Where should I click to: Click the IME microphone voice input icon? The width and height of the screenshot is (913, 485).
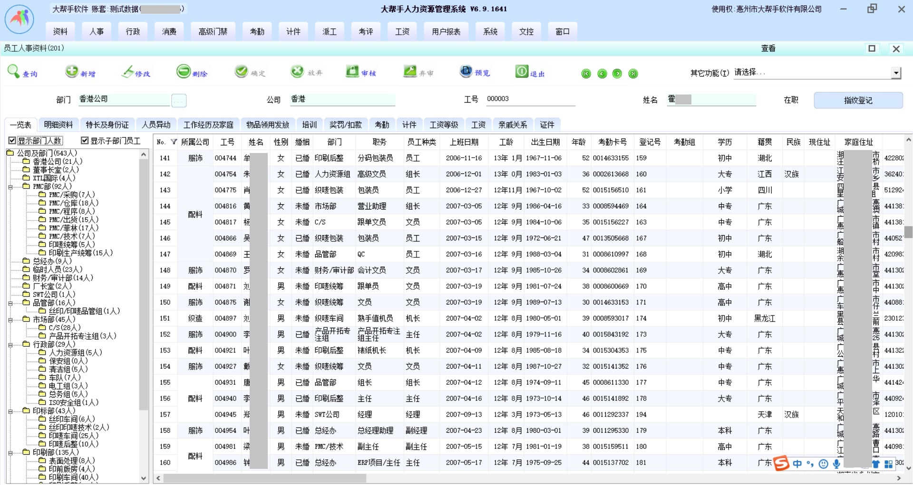click(x=836, y=464)
